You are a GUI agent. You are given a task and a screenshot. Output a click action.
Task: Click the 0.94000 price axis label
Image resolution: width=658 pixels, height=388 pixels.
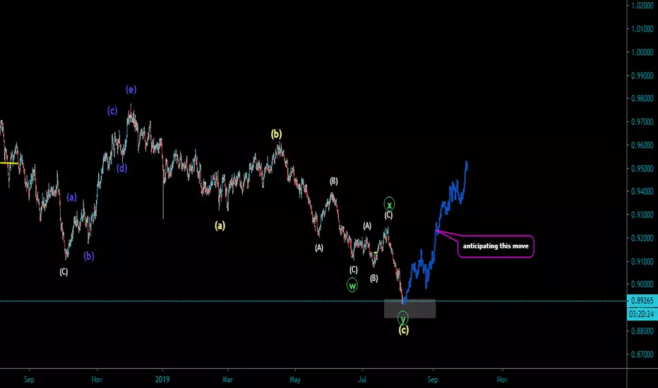tap(642, 191)
